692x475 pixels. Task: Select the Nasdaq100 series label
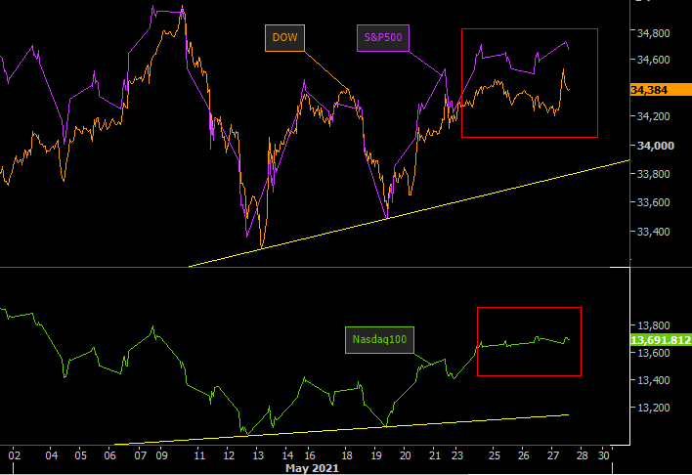pyautogui.click(x=379, y=340)
